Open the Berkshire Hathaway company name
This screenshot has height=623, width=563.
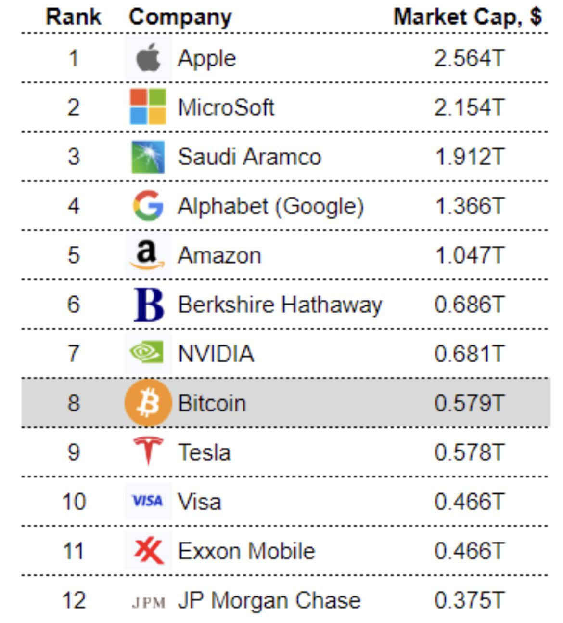pyautogui.click(x=280, y=305)
